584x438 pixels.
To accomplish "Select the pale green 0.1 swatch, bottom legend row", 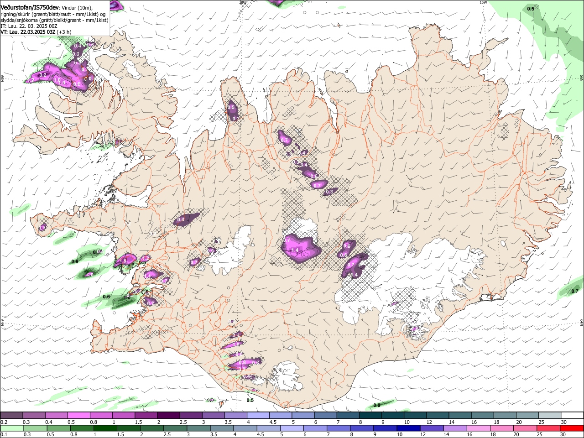I will (x=11, y=428).
